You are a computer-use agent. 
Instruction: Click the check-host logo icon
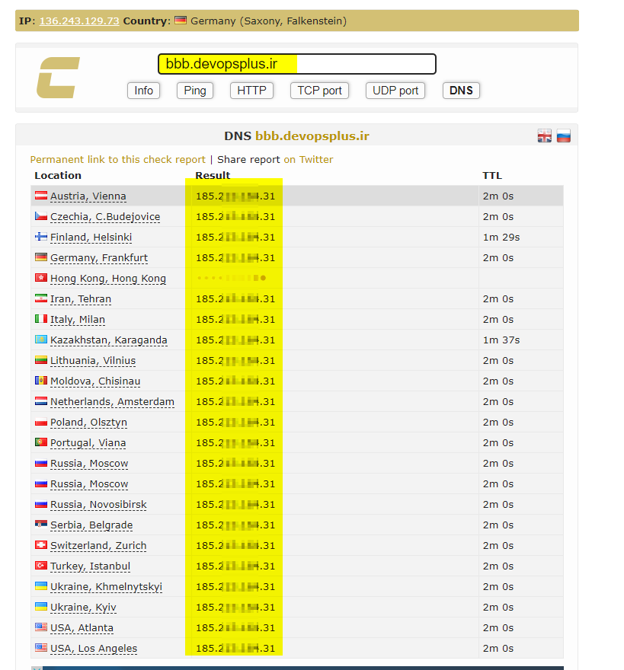[x=58, y=78]
